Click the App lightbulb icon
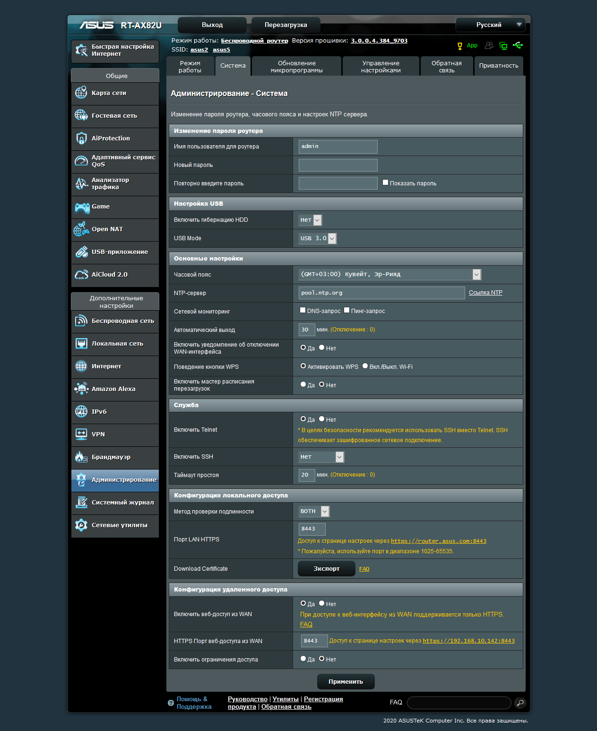The width and height of the screenshot is (597, 731). tap(459, 46)
